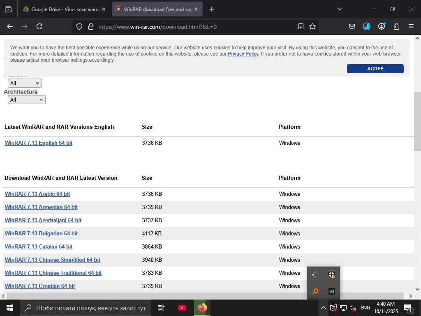Download WinRAR 7.13 Catalan 64 bit
Image resolution: width=421 pixels, height=316 pixels.
coord(39,247)
